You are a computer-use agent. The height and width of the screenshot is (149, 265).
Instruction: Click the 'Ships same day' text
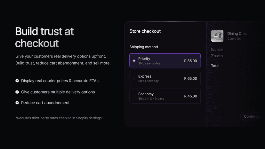(x=149, y=63)
